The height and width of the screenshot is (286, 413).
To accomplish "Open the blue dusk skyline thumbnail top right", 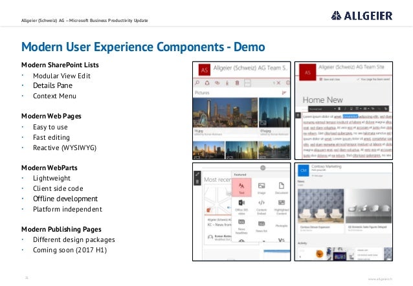I will tap(274, 113).
